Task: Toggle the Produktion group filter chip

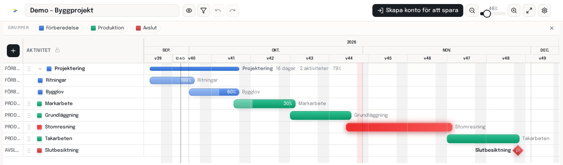Action: 107,28
